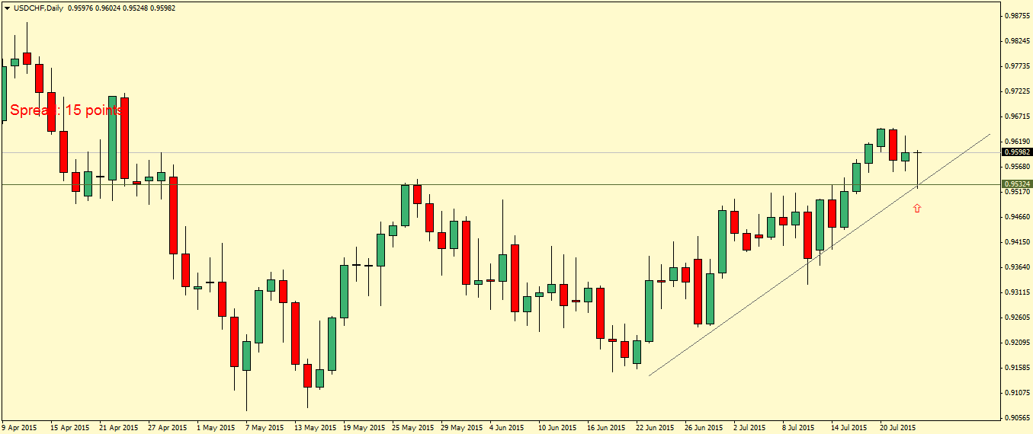
Task: Click the '21 Apr 2015' date label
Action: [119, 427]
